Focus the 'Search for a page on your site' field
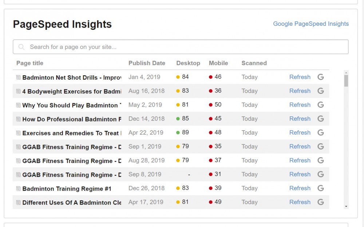 pyautogui.click(x=181, y=47)
